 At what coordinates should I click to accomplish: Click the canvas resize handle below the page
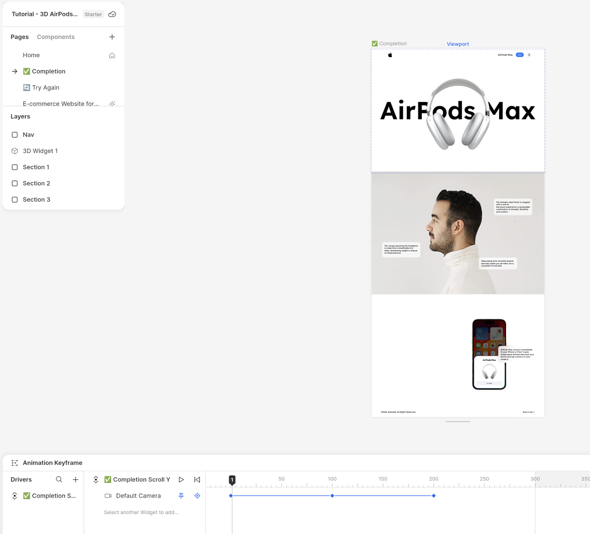[458, 422]
